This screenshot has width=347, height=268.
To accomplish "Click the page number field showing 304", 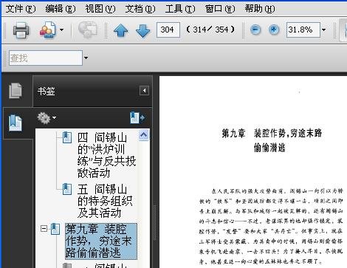I will [168, 30].
